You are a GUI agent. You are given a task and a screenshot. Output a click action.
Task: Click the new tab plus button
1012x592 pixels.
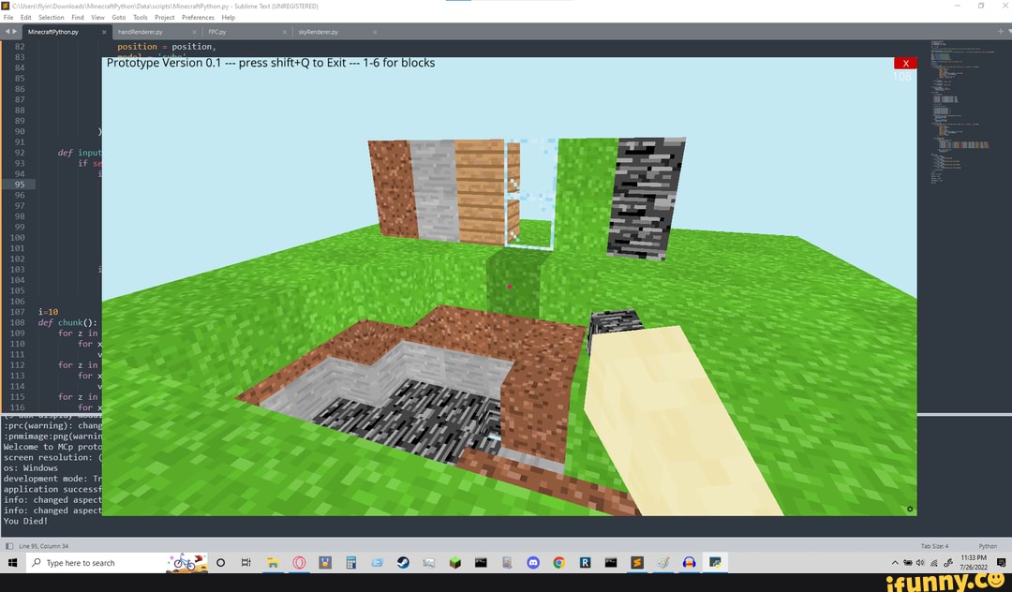[x=1001, y=31]
